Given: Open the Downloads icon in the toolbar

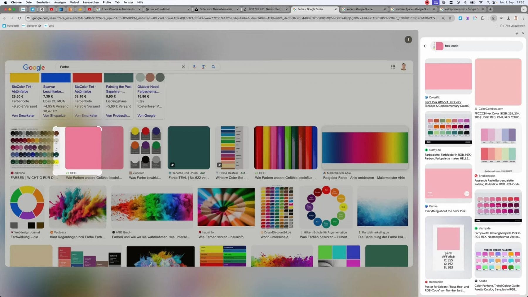Looking at the screenshot, I should point(509,18).
